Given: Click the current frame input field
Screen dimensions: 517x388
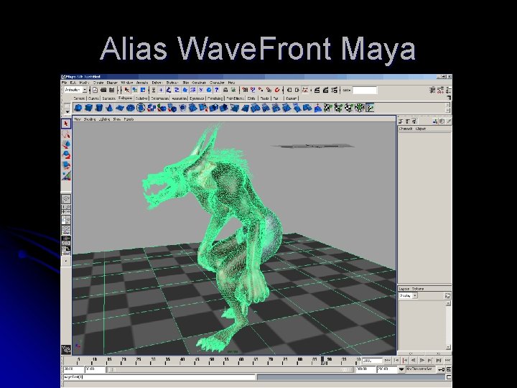Looking at the screenshot, I should click(x=372, y=361).
